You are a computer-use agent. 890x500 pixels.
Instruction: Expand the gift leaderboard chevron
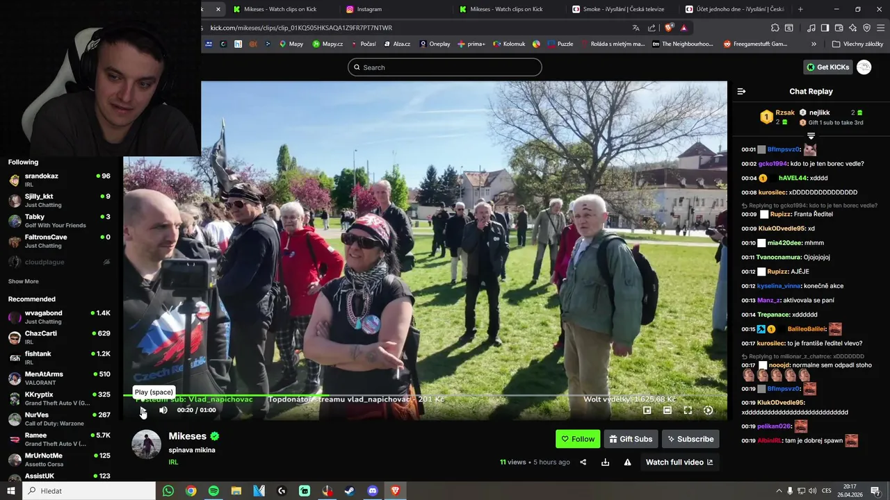[x=811, y=135]
